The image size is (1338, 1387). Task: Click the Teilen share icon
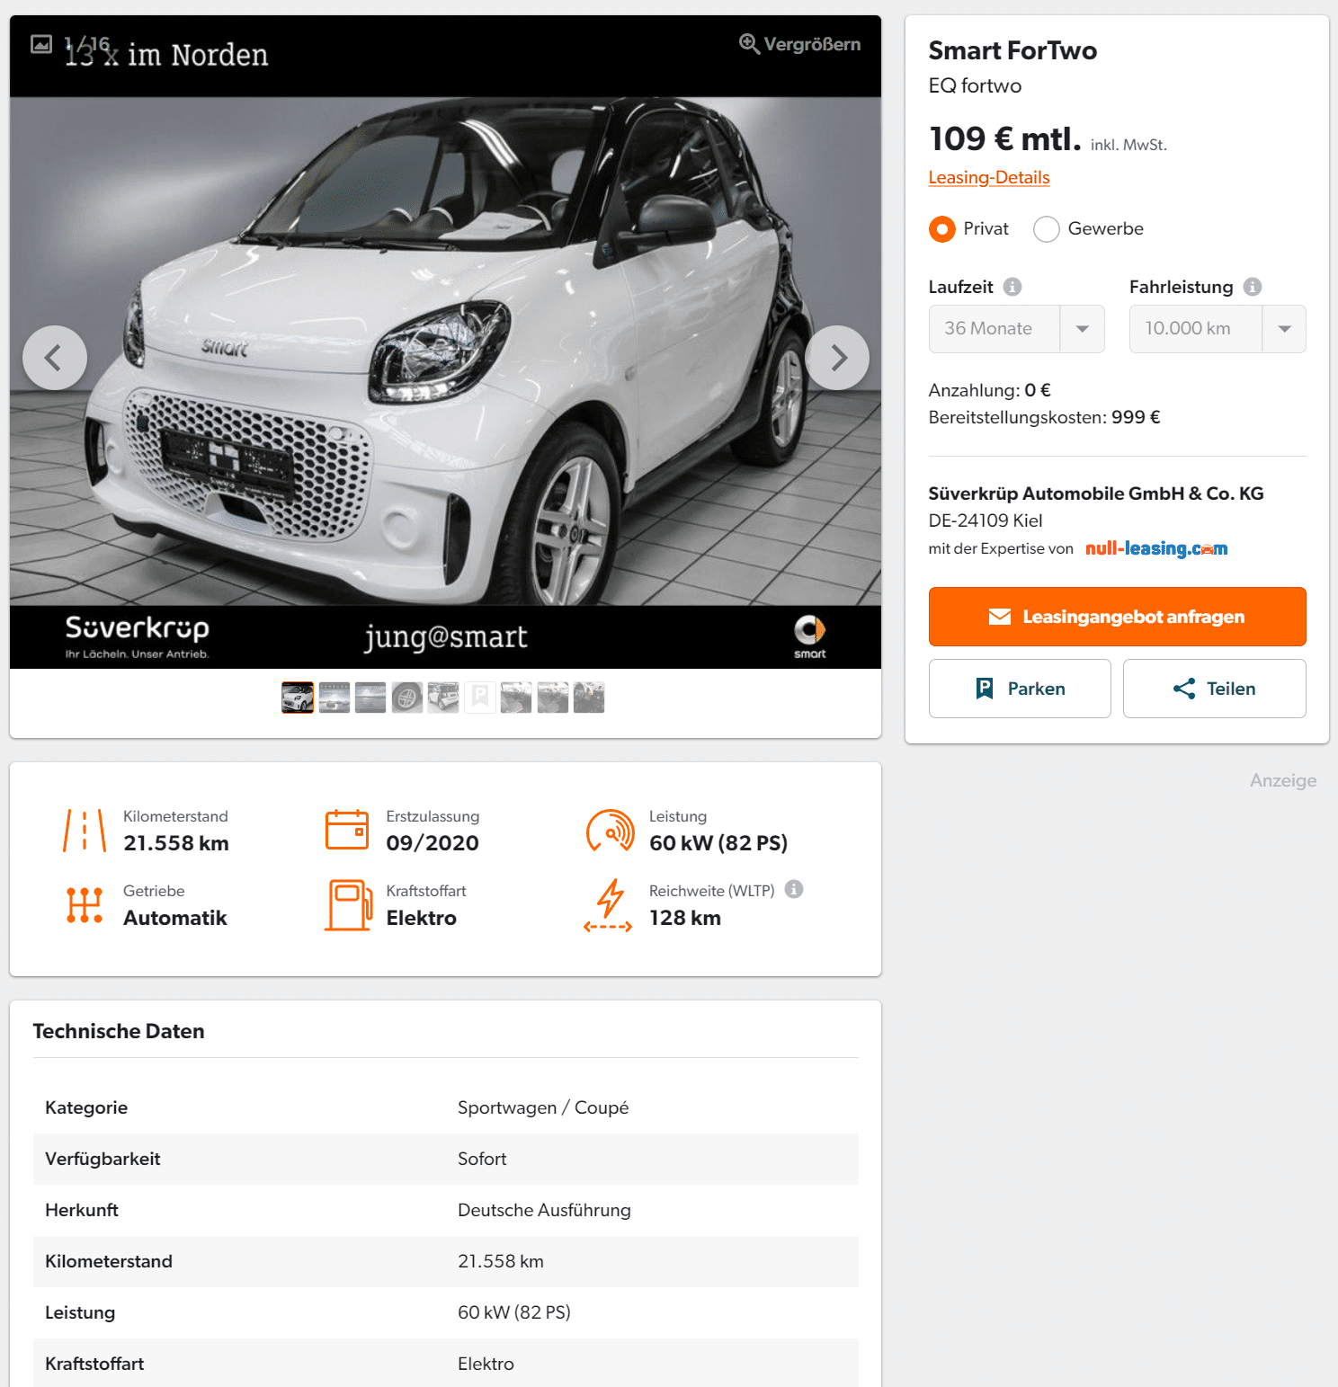coord(1184,689)
